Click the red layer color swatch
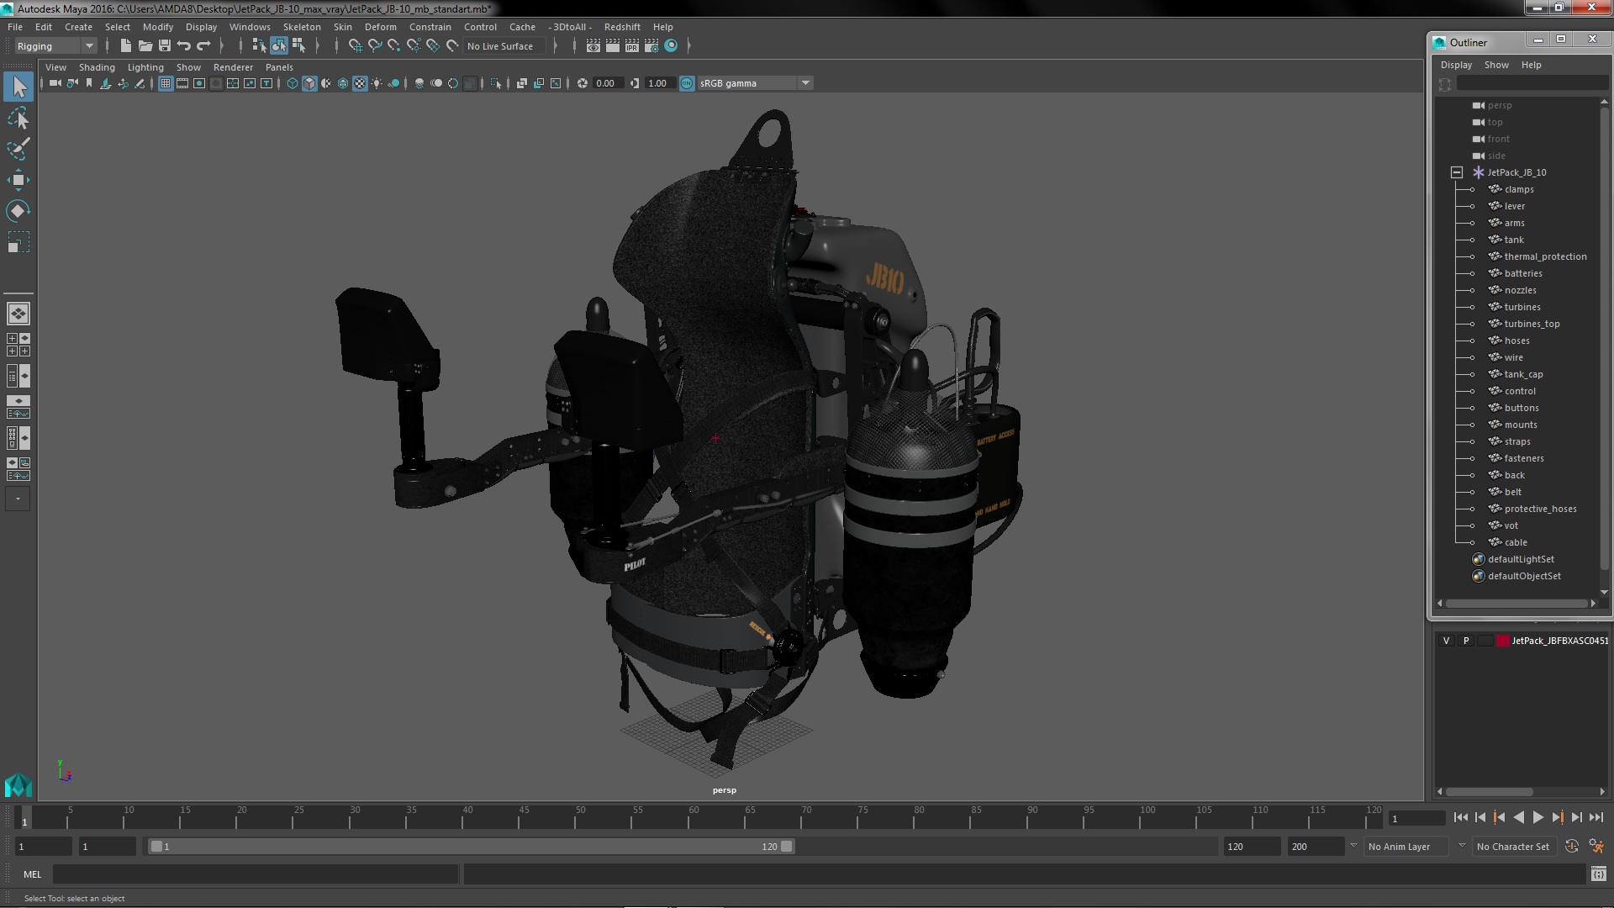The image size is (1614, 908). click(x=1502, y=641)
